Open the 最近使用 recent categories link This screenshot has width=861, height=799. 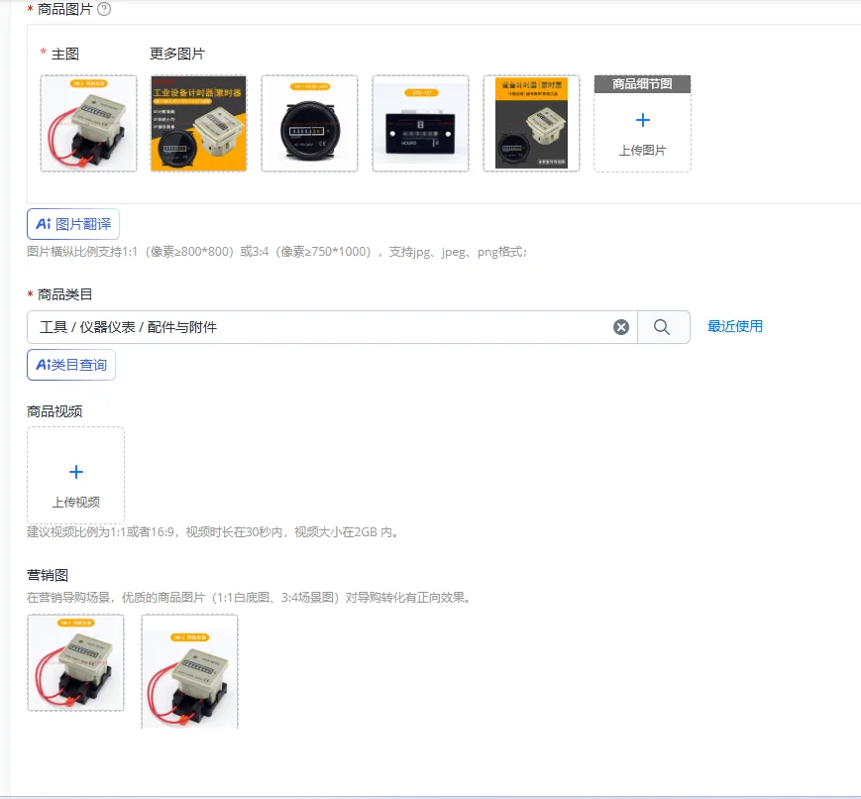point(735,326)
